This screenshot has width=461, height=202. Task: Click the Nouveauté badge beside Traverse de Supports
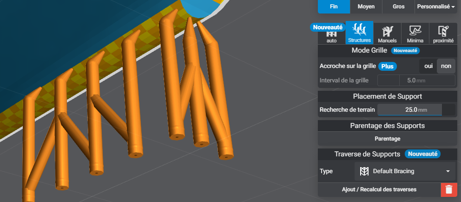tap(422, 154)
